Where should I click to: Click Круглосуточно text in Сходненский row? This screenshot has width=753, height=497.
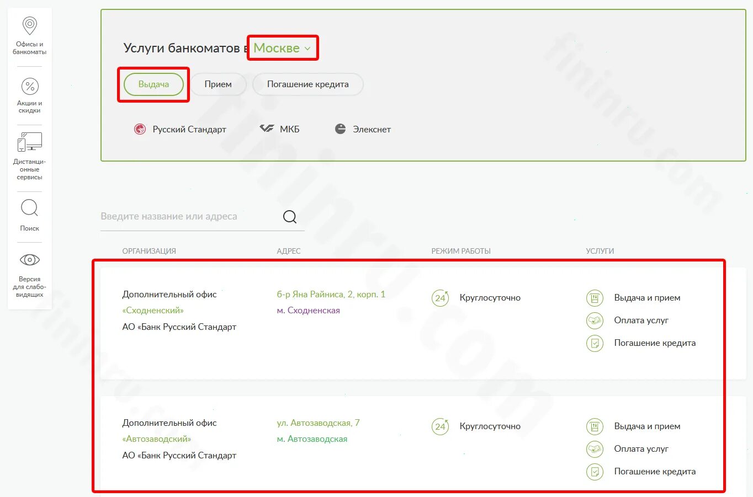(x=490, y=298)
